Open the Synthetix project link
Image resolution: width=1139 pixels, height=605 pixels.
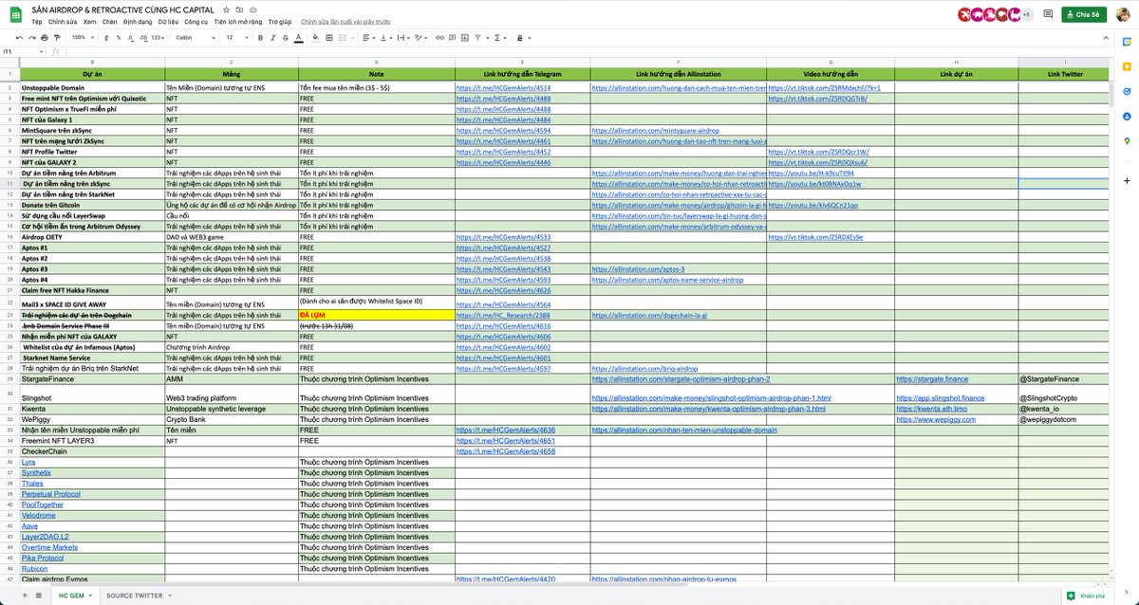(x=36, y=472)
